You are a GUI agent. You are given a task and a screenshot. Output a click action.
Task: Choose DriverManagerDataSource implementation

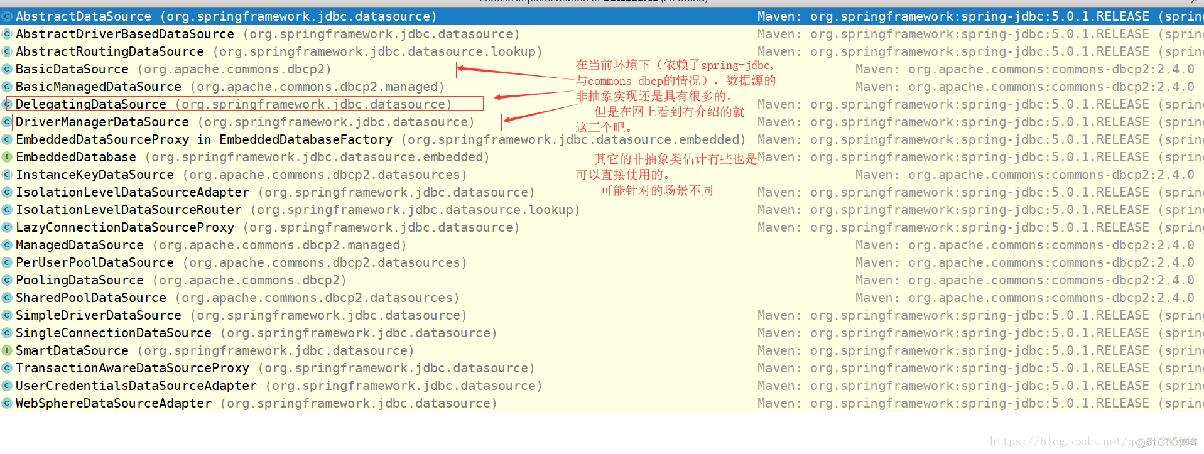pos(602,122)
